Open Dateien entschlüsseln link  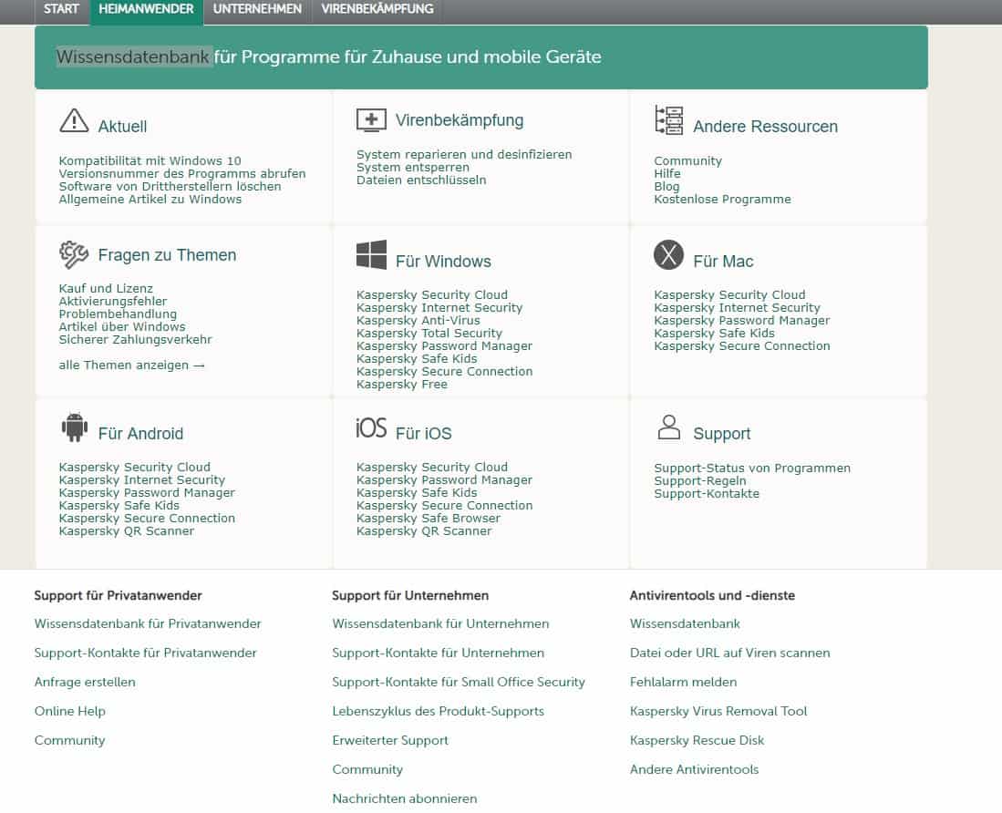(421, 180)
